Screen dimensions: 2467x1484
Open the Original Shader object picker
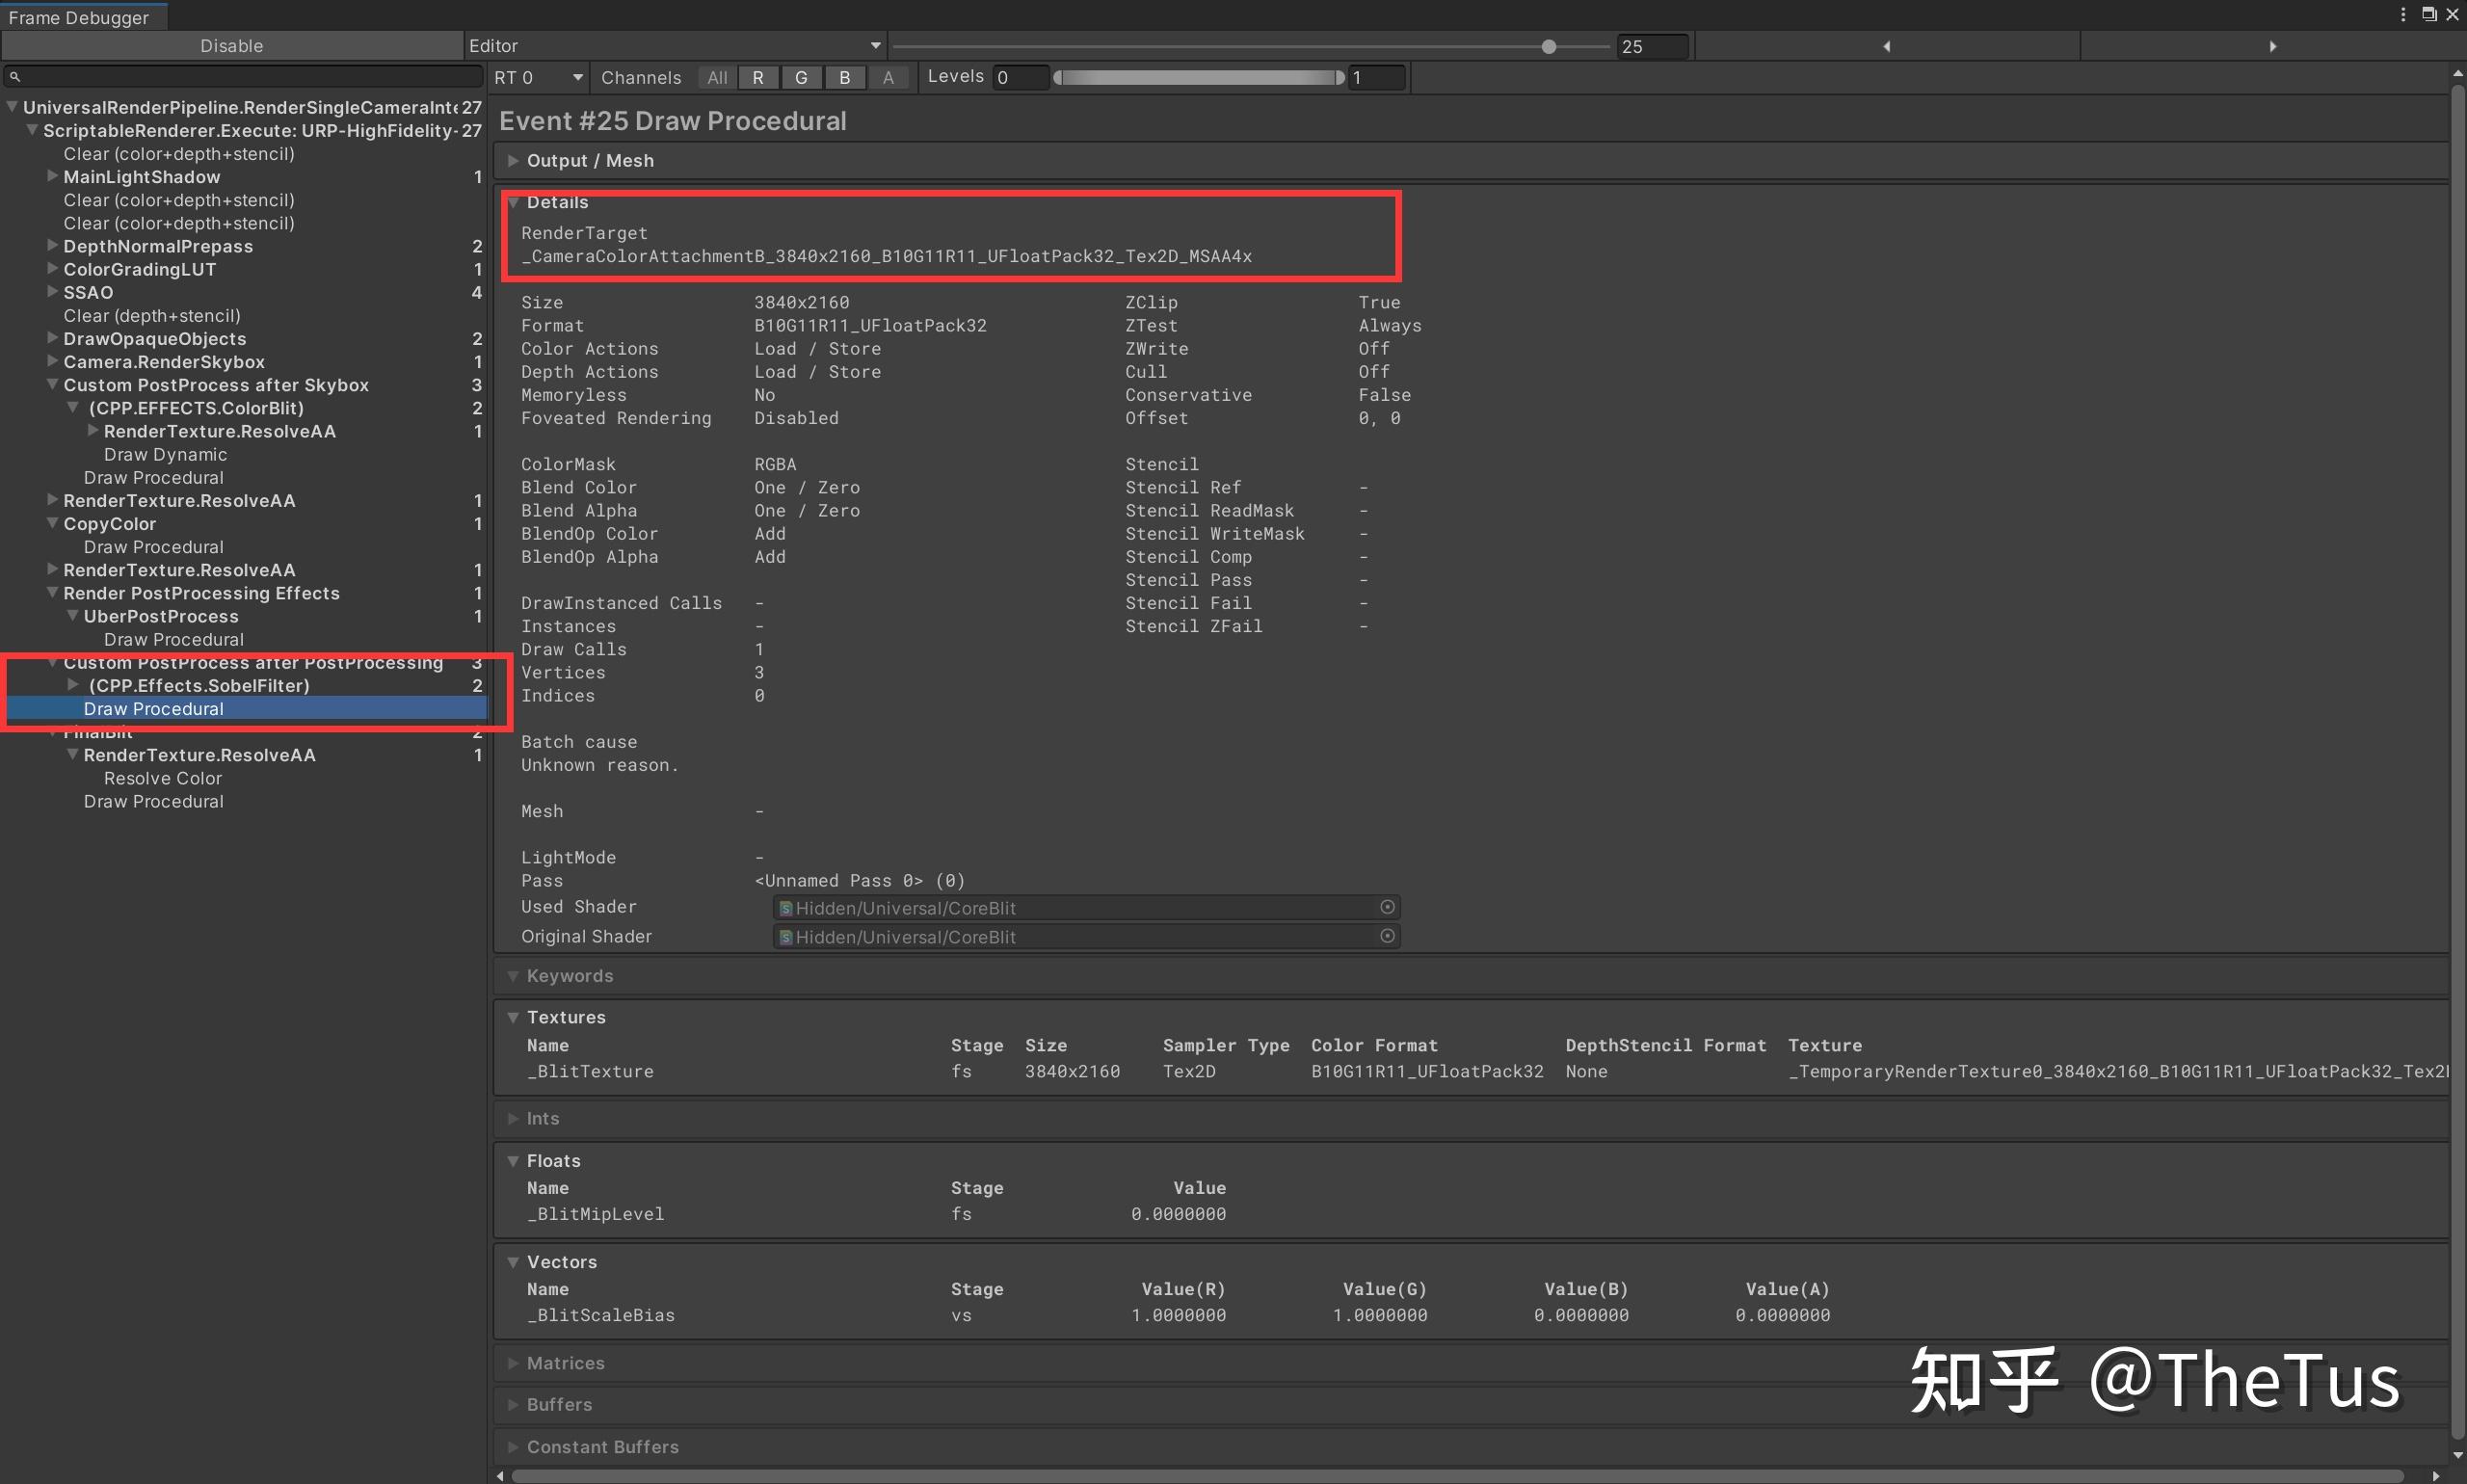[1387, 936]
